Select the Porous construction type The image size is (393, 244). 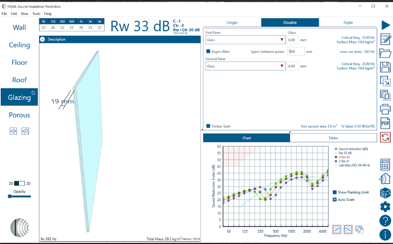pos(19,115)
